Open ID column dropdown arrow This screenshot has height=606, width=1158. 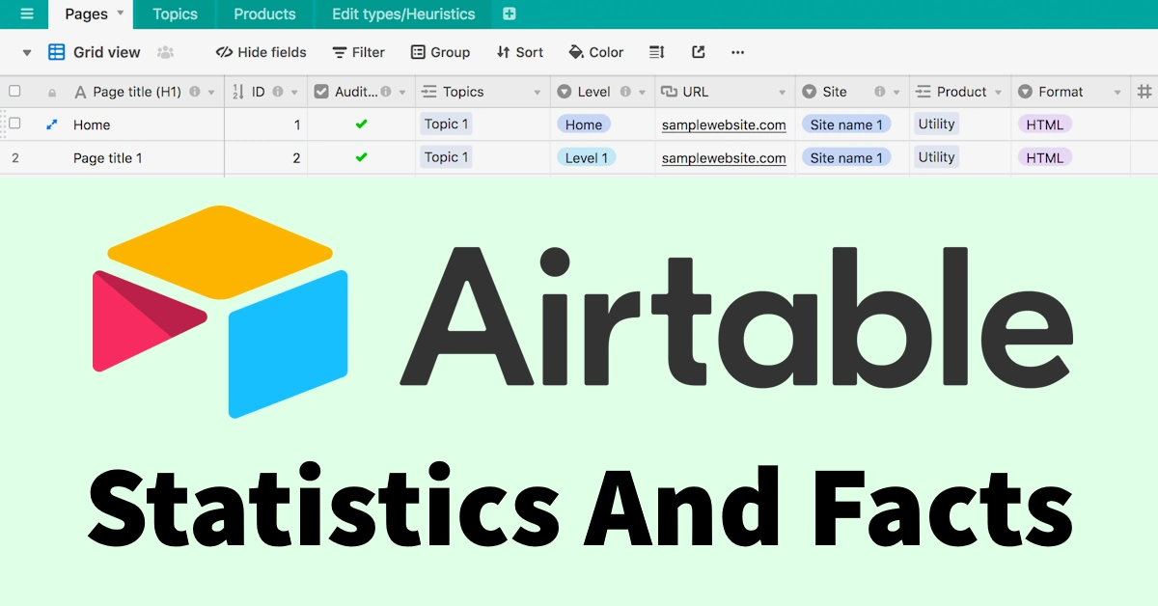tap(294, 93)
